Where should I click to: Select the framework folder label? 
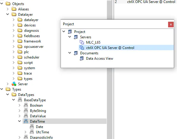pyautogui.click(x=32, y=41)
